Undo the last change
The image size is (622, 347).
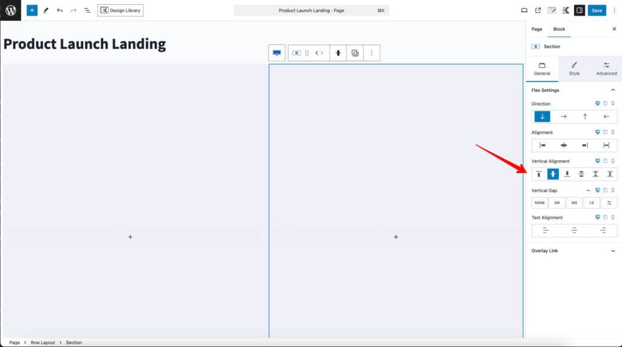click(x=60, y=10)
